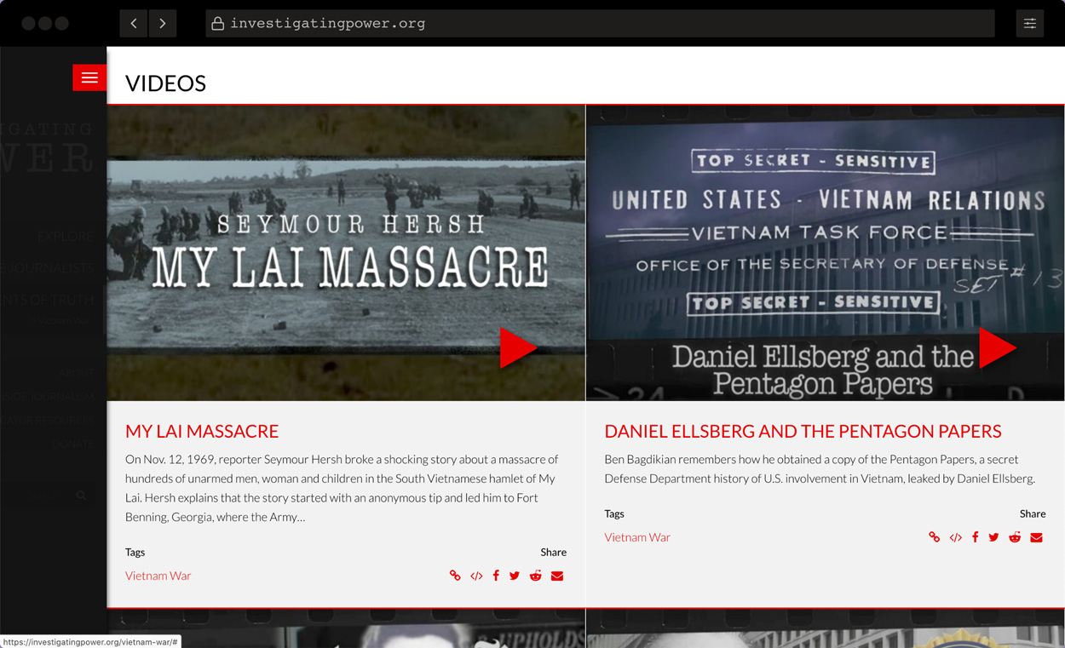Screen dimensions: 1065x648
Task: Share Pentagon Papers video on Reddit
Action: (1015, 537)
